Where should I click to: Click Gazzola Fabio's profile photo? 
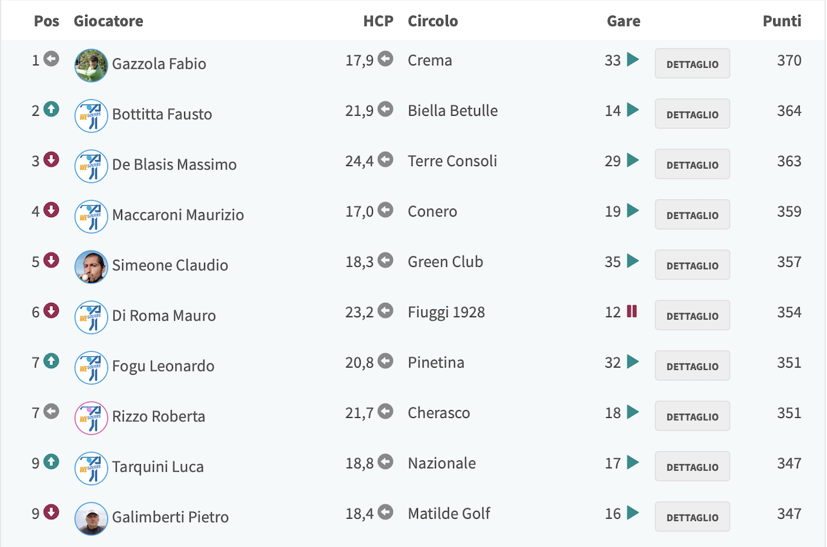coord(91,65)
